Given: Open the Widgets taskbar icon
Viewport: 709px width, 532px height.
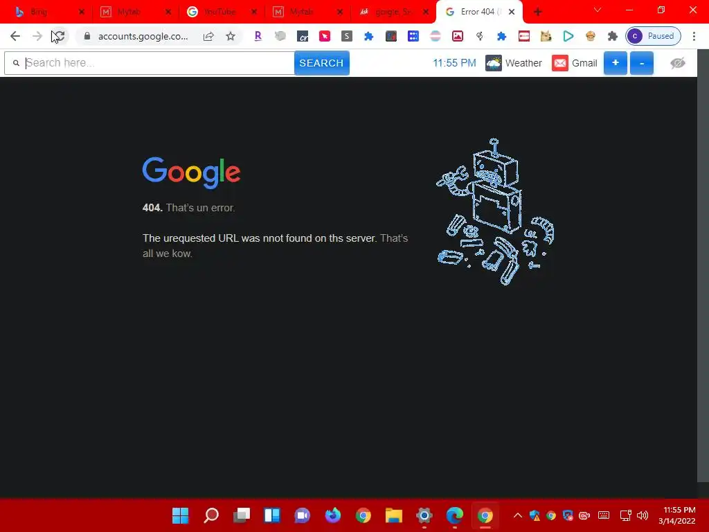Looking at the screenshot, I should 272,515.
